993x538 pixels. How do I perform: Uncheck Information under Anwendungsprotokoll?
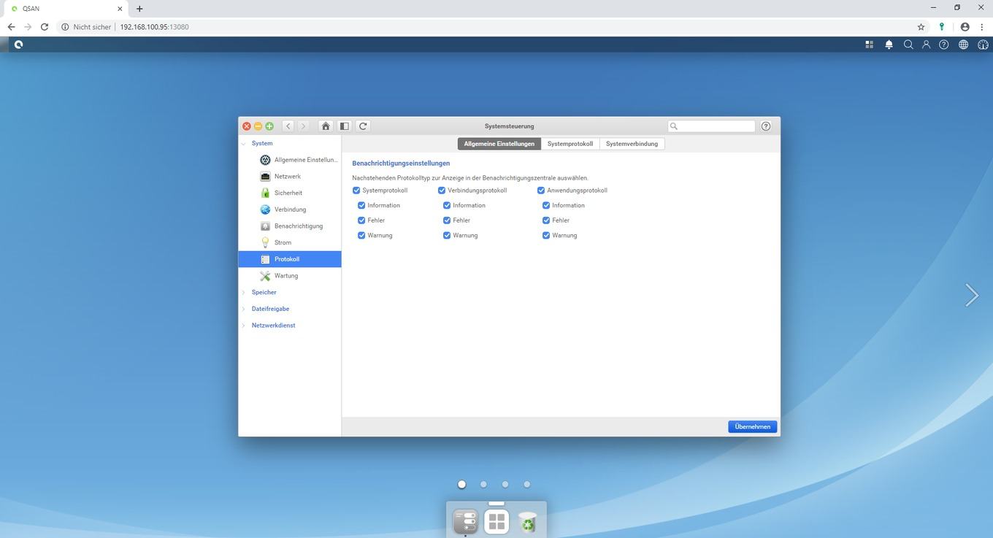point(546,206)
